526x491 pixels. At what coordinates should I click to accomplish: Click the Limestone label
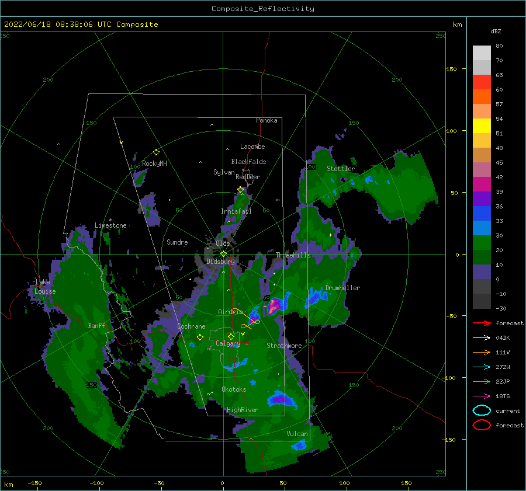(110, 225)
